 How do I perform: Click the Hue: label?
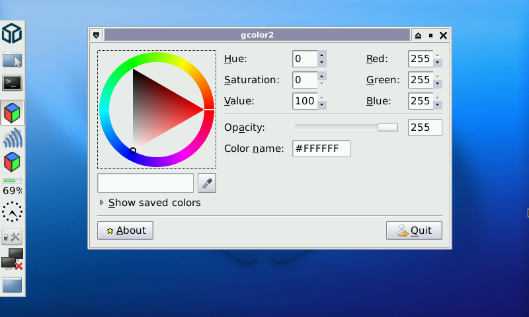(x=235, y=59)
